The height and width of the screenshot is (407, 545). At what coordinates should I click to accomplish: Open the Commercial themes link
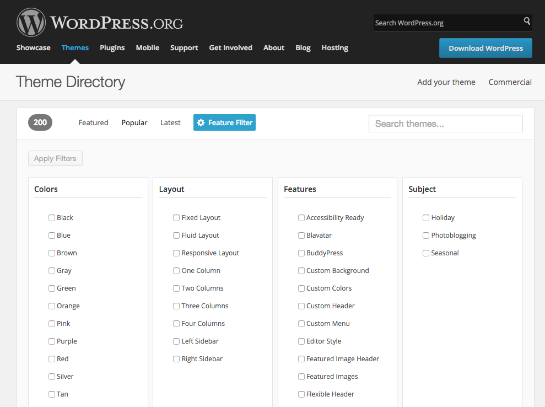pos(510,82)
